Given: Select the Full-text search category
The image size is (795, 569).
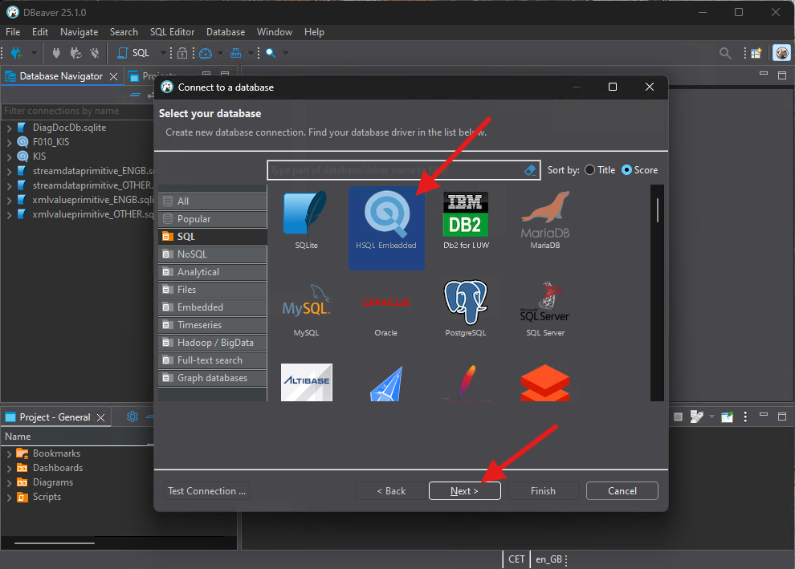Looking at the screenshot, I should pyautogui.click(x=213, y=360).
